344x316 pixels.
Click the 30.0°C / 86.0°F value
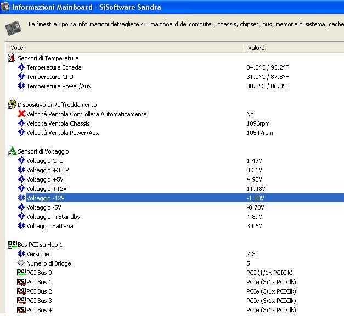coord(267,86)
